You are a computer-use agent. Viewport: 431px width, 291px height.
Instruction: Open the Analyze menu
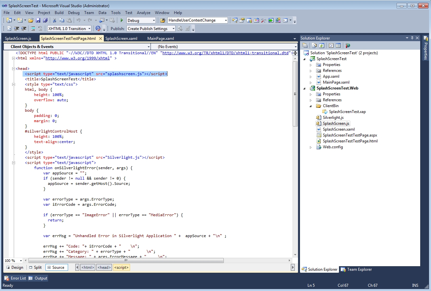[143, 13]
